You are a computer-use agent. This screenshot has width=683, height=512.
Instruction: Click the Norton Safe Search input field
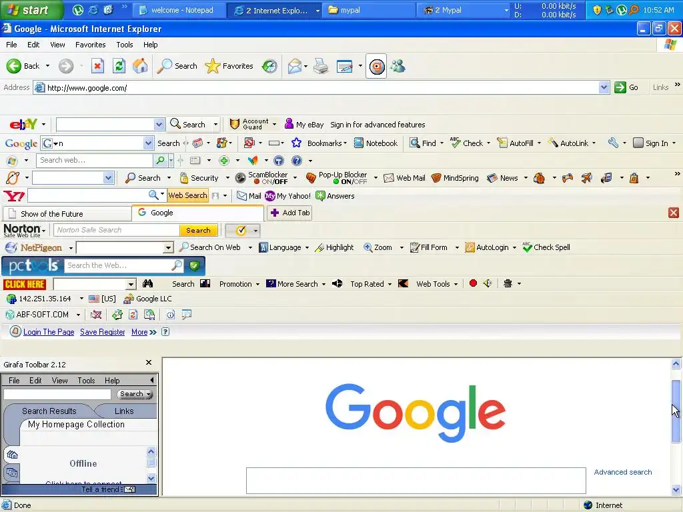(117, 230)
